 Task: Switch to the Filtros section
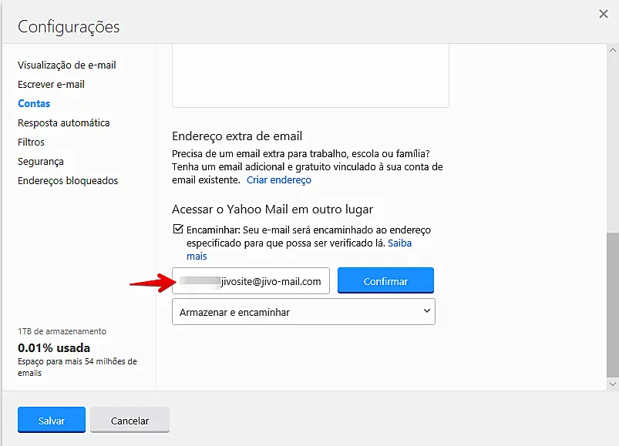click(31, 143)
